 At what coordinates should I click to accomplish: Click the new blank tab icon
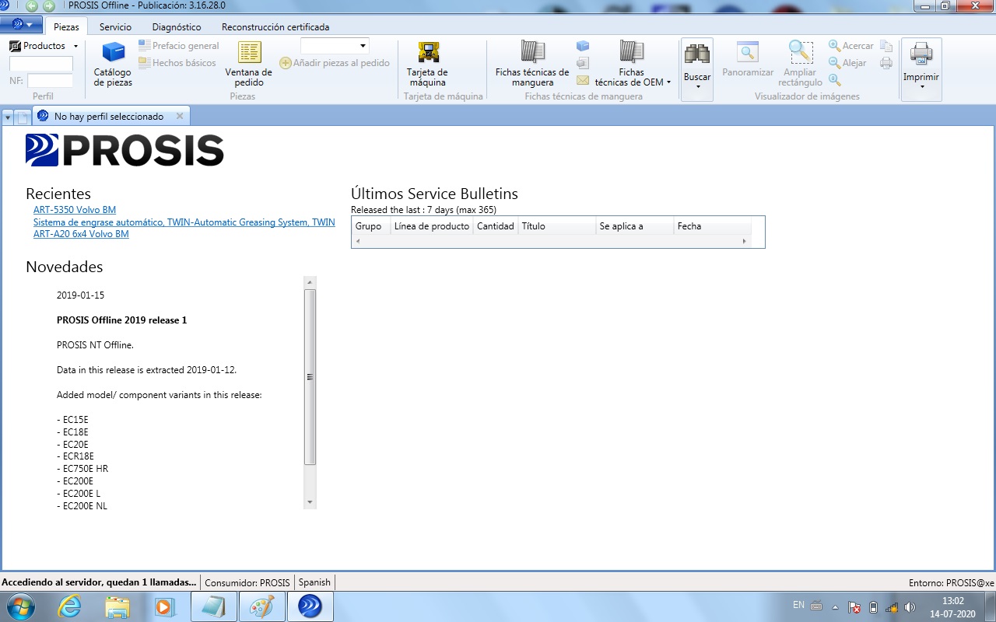(x=23, y=117)
